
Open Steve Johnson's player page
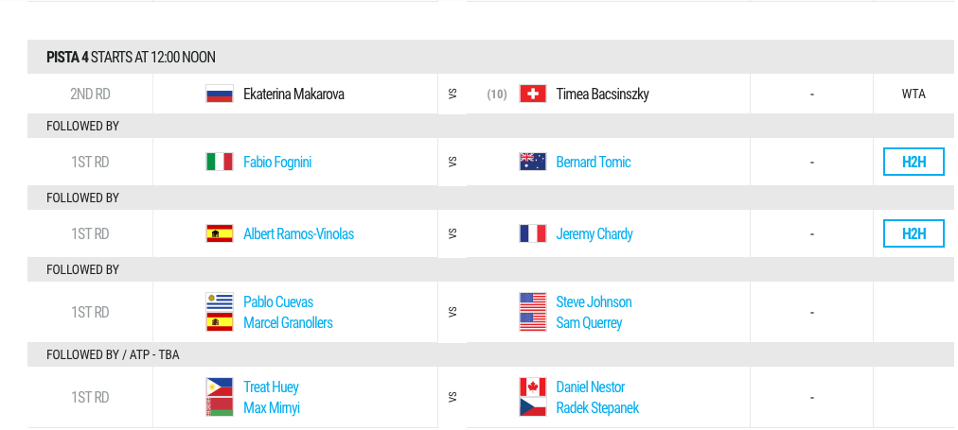point(594,301)
